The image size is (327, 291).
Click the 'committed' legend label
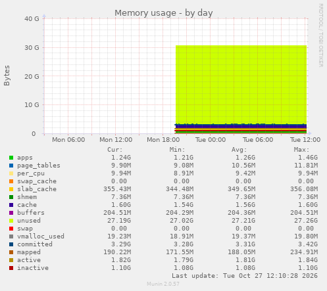(x=35, y=244)
